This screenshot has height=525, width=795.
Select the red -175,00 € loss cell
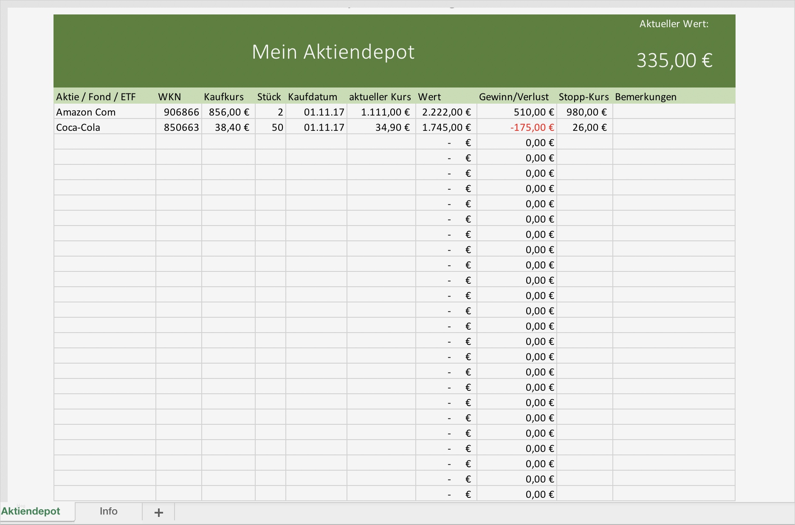pos(517,127)
